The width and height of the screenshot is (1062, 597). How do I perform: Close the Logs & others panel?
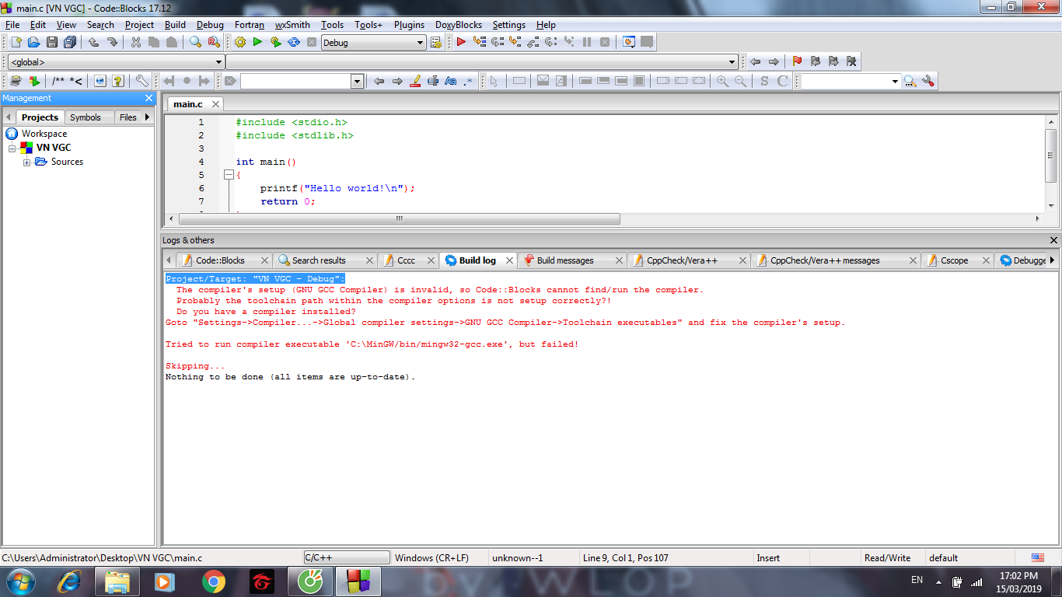[x=1053, y=240]
